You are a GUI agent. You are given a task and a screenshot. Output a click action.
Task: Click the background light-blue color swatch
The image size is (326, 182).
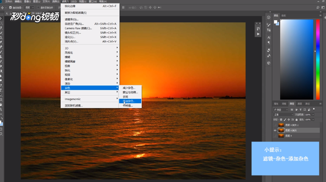pos(278,24)
